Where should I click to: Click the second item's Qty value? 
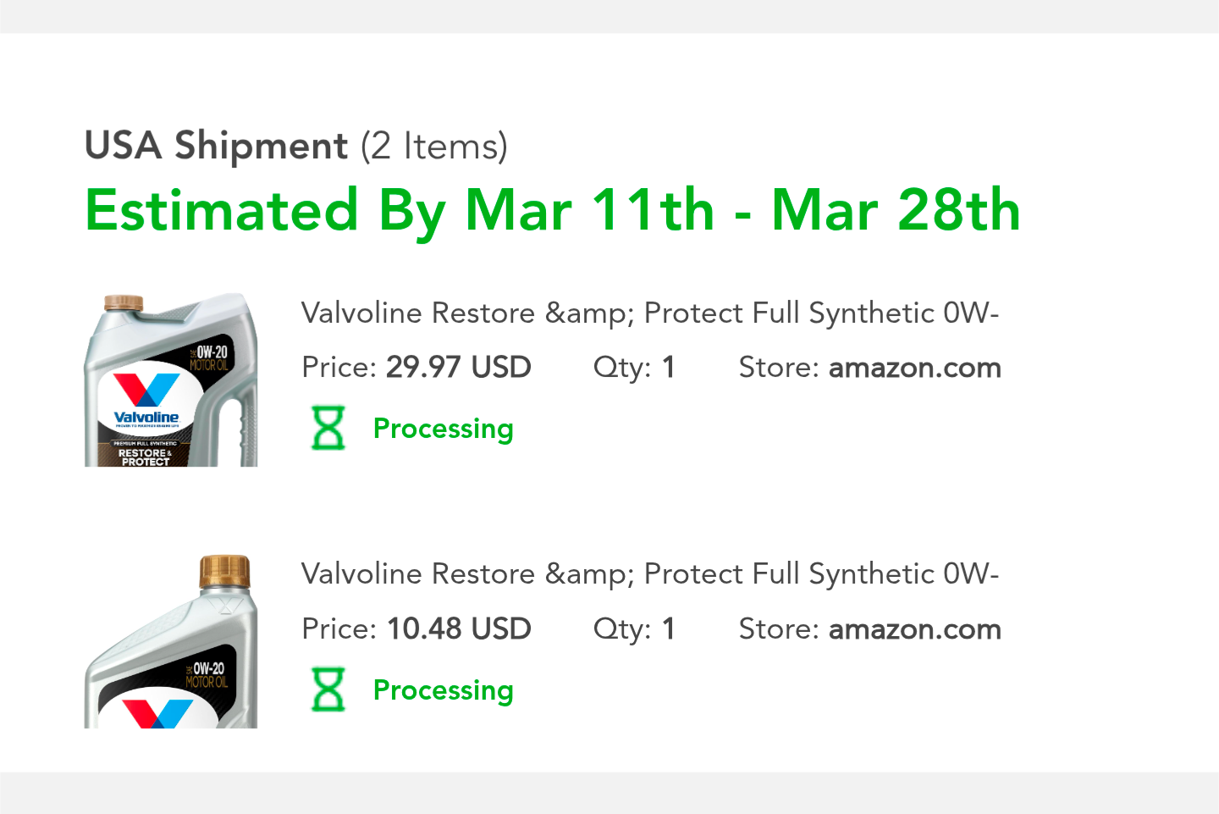[x=669, y=629]
